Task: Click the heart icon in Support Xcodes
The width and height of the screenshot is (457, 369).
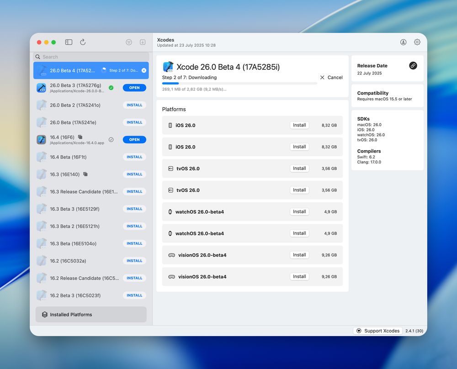Action: tap(359, 331)
